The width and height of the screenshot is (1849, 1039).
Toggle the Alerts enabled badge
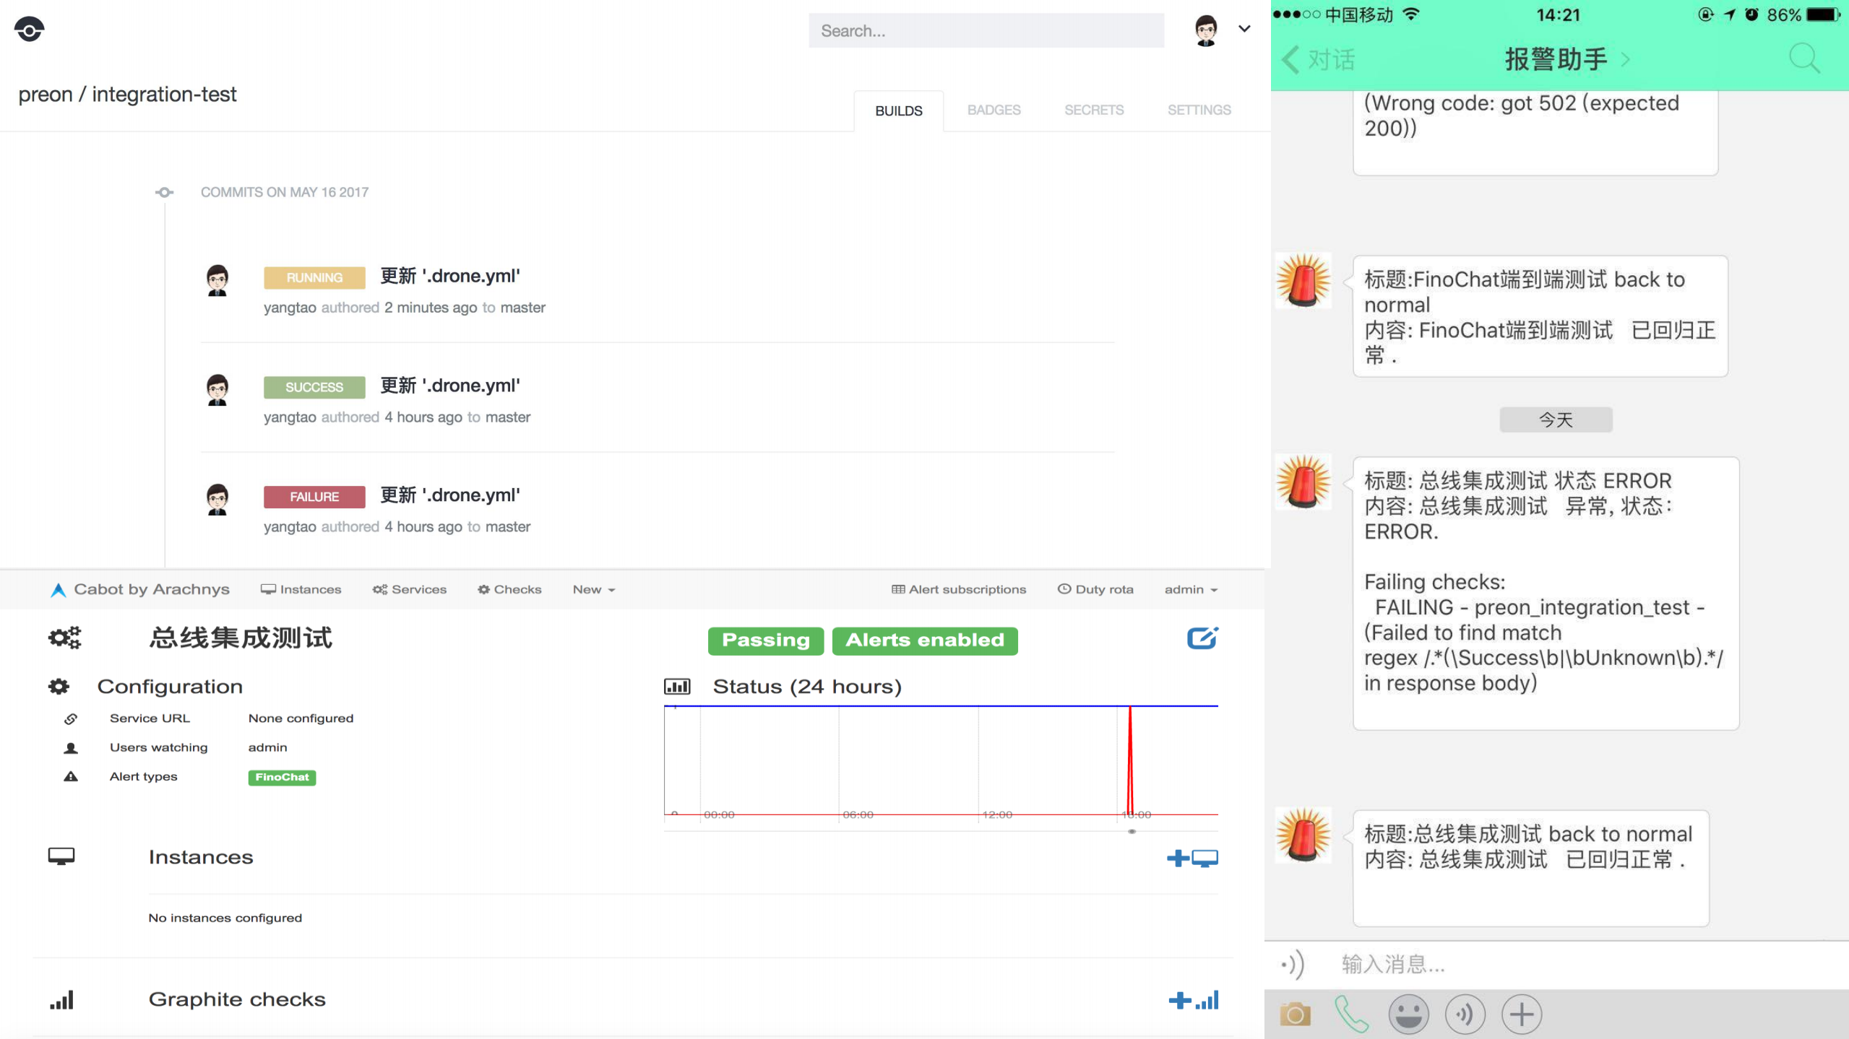(x=924, y=640)
